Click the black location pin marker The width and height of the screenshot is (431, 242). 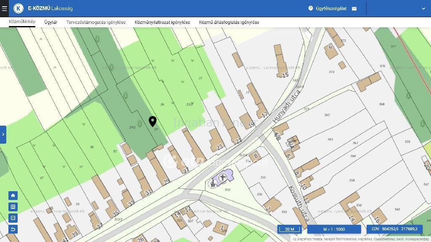click(153, 121)
